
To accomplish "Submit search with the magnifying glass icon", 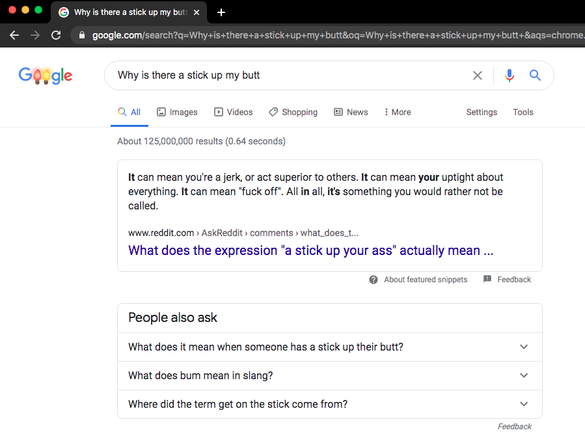I will pos(535,75).
